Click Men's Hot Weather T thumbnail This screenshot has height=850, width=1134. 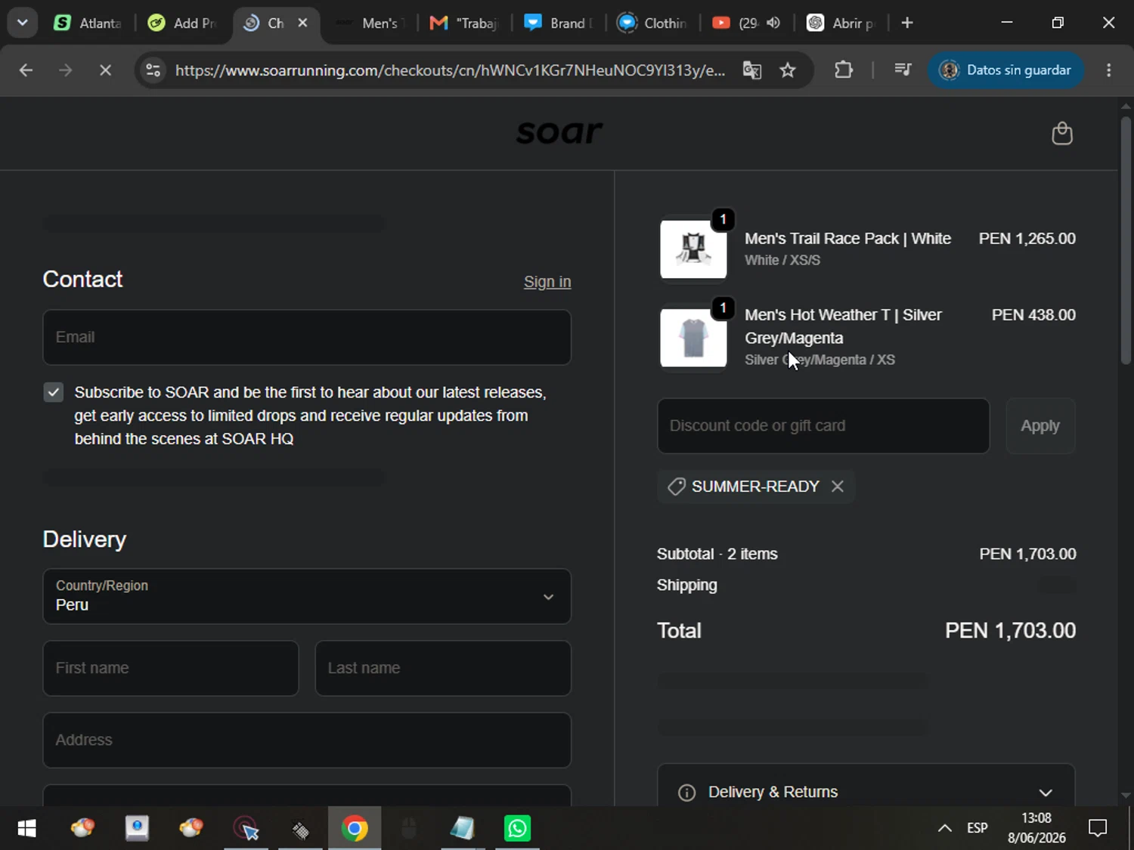click(693, 338)
